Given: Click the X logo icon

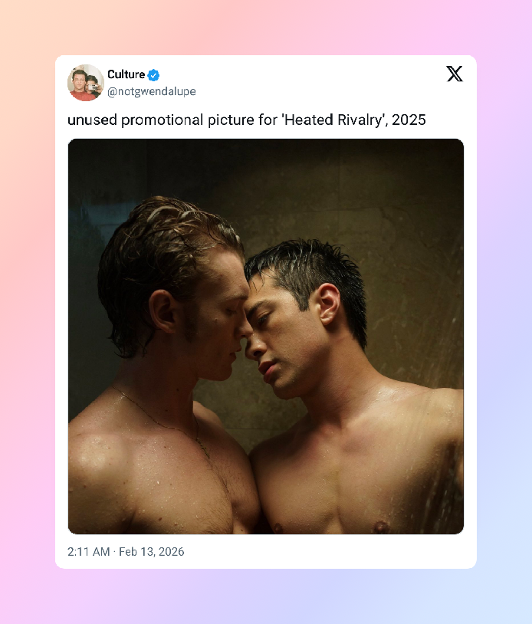Looking at the screenshot, I should pyautogui.click(x=455, y=74).
